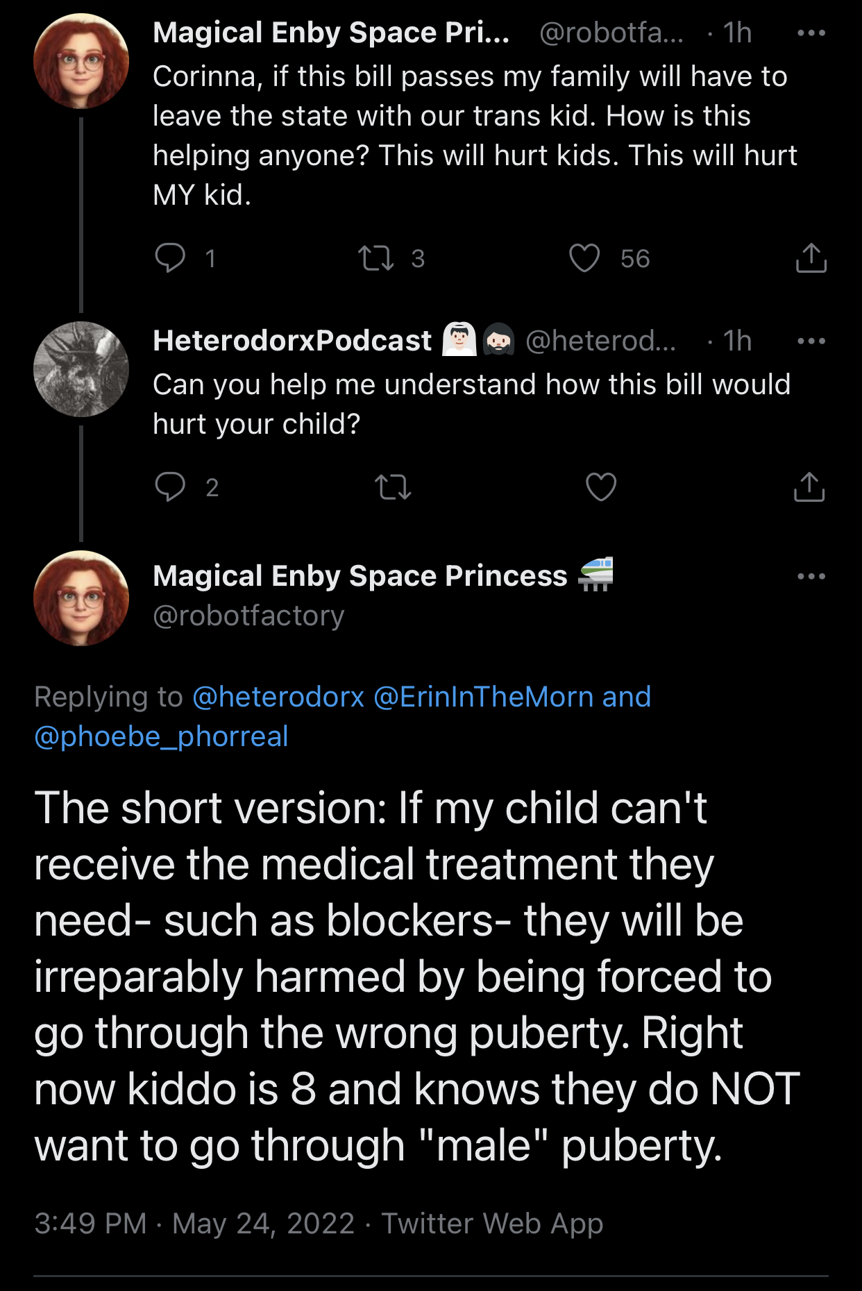The width and height of the screenshot is (862, 1291).
Task: Tap main tweet author's avatar
Action: point(81,598)
